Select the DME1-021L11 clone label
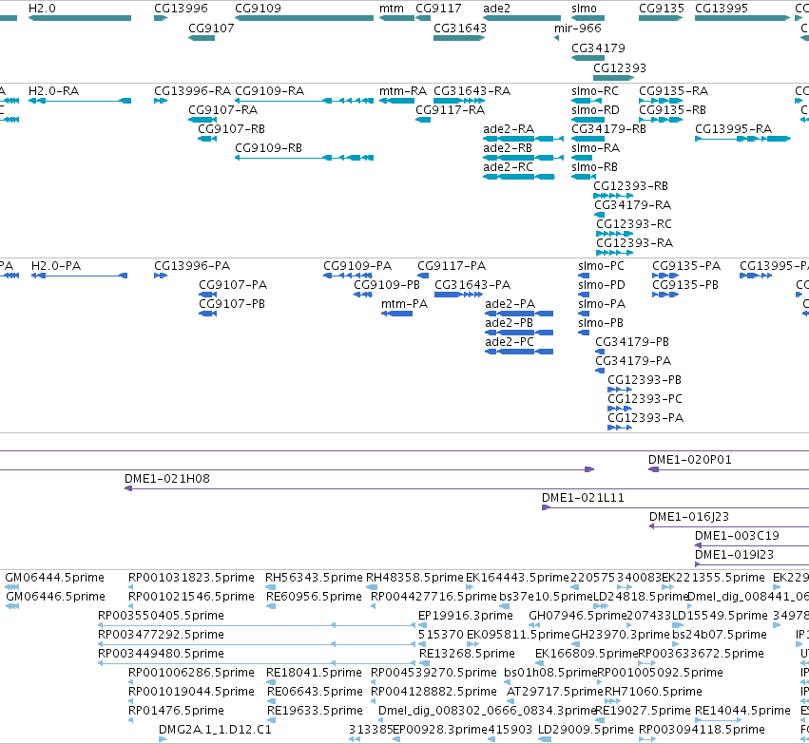Image resolution: width=809 pixels, height=744 pixels. click(583, 498)
